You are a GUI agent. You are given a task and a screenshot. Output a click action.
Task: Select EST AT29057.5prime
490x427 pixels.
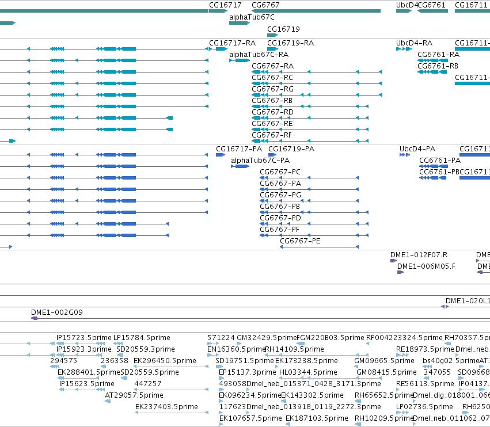pos(134,395)
